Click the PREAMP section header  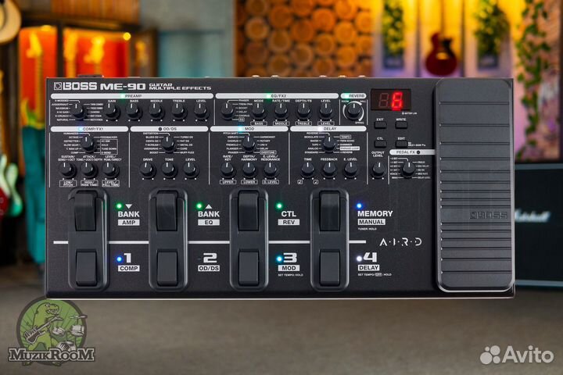click(132, 96)
